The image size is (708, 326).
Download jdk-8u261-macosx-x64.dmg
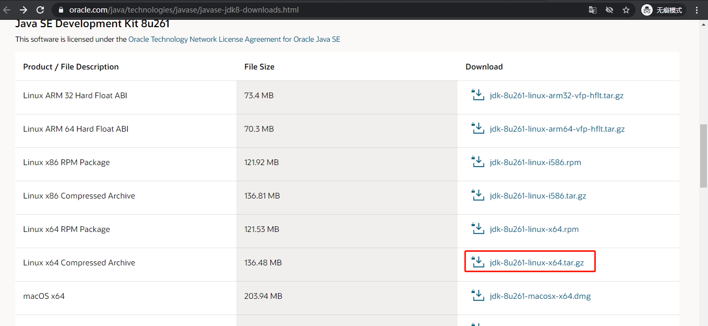[541, 296]
